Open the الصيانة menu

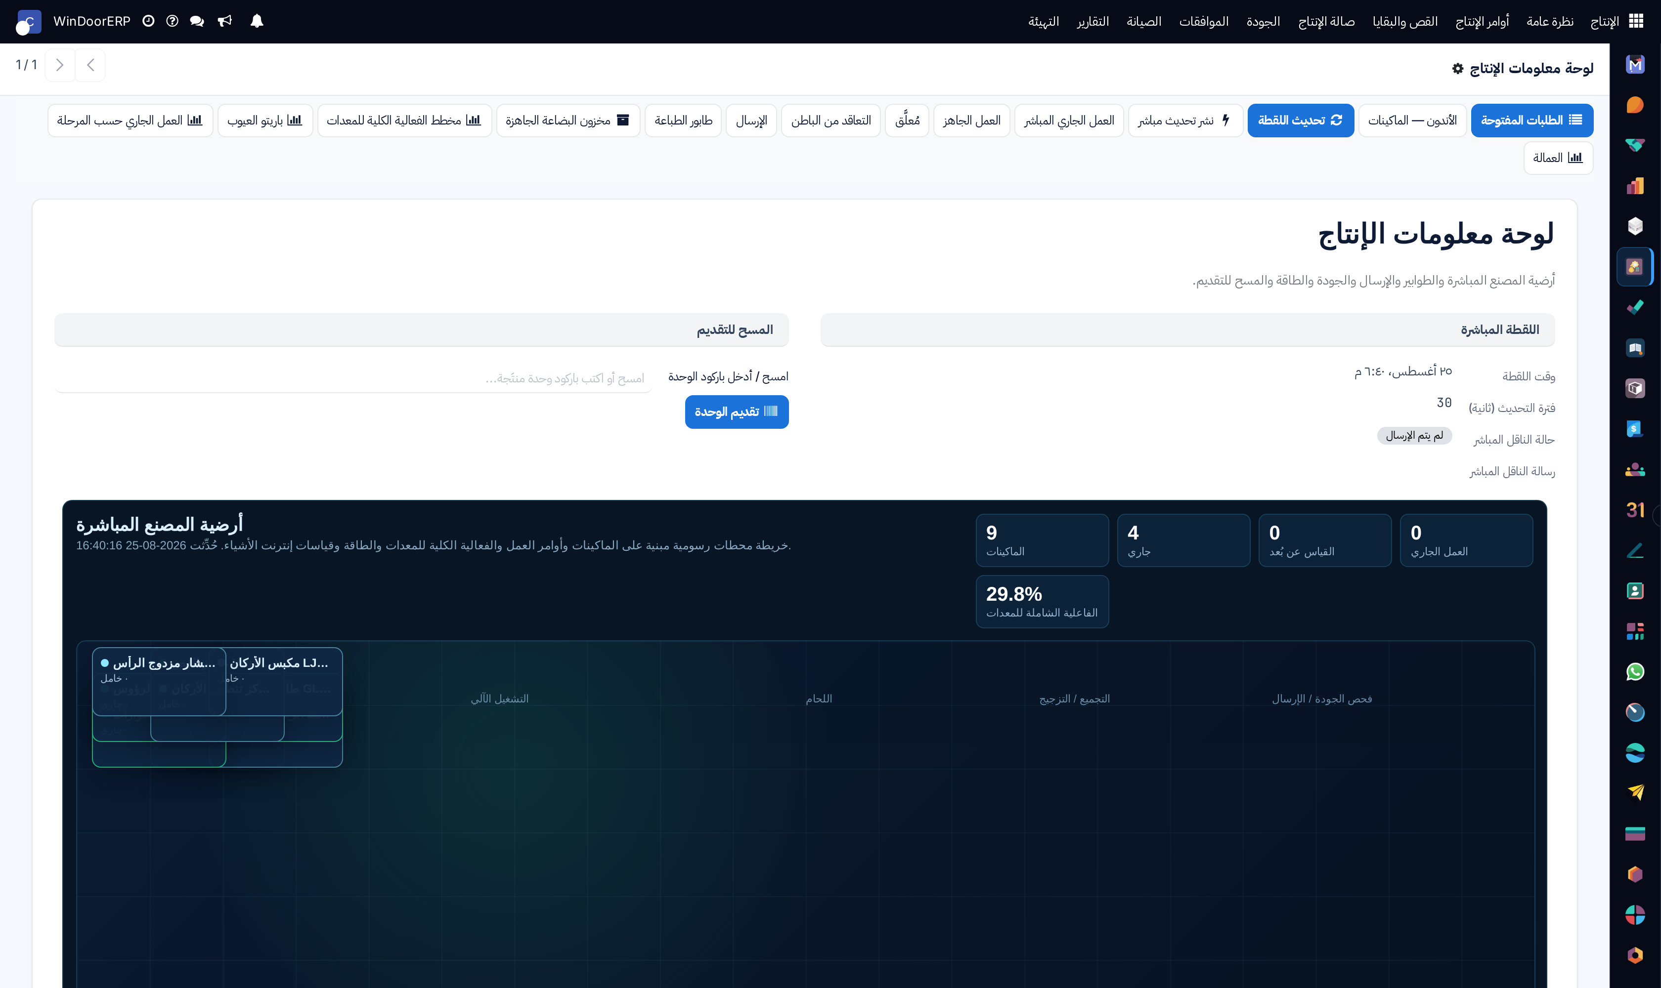pos(1144,22)
